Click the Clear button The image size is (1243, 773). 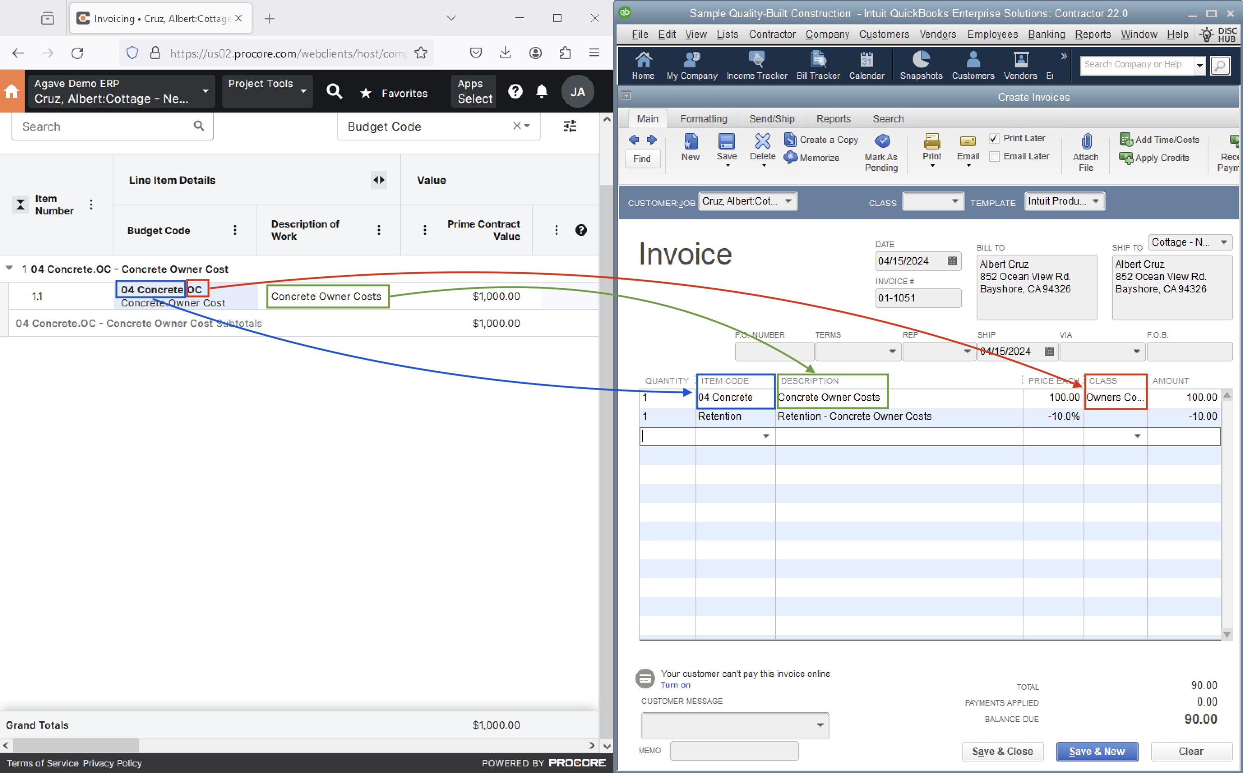point(1191,751)
